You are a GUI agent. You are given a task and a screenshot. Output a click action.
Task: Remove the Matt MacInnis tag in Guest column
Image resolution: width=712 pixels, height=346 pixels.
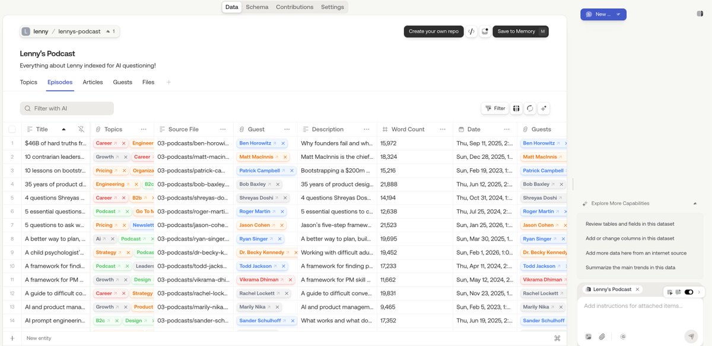pyautogui.click(x=285, y=157)
